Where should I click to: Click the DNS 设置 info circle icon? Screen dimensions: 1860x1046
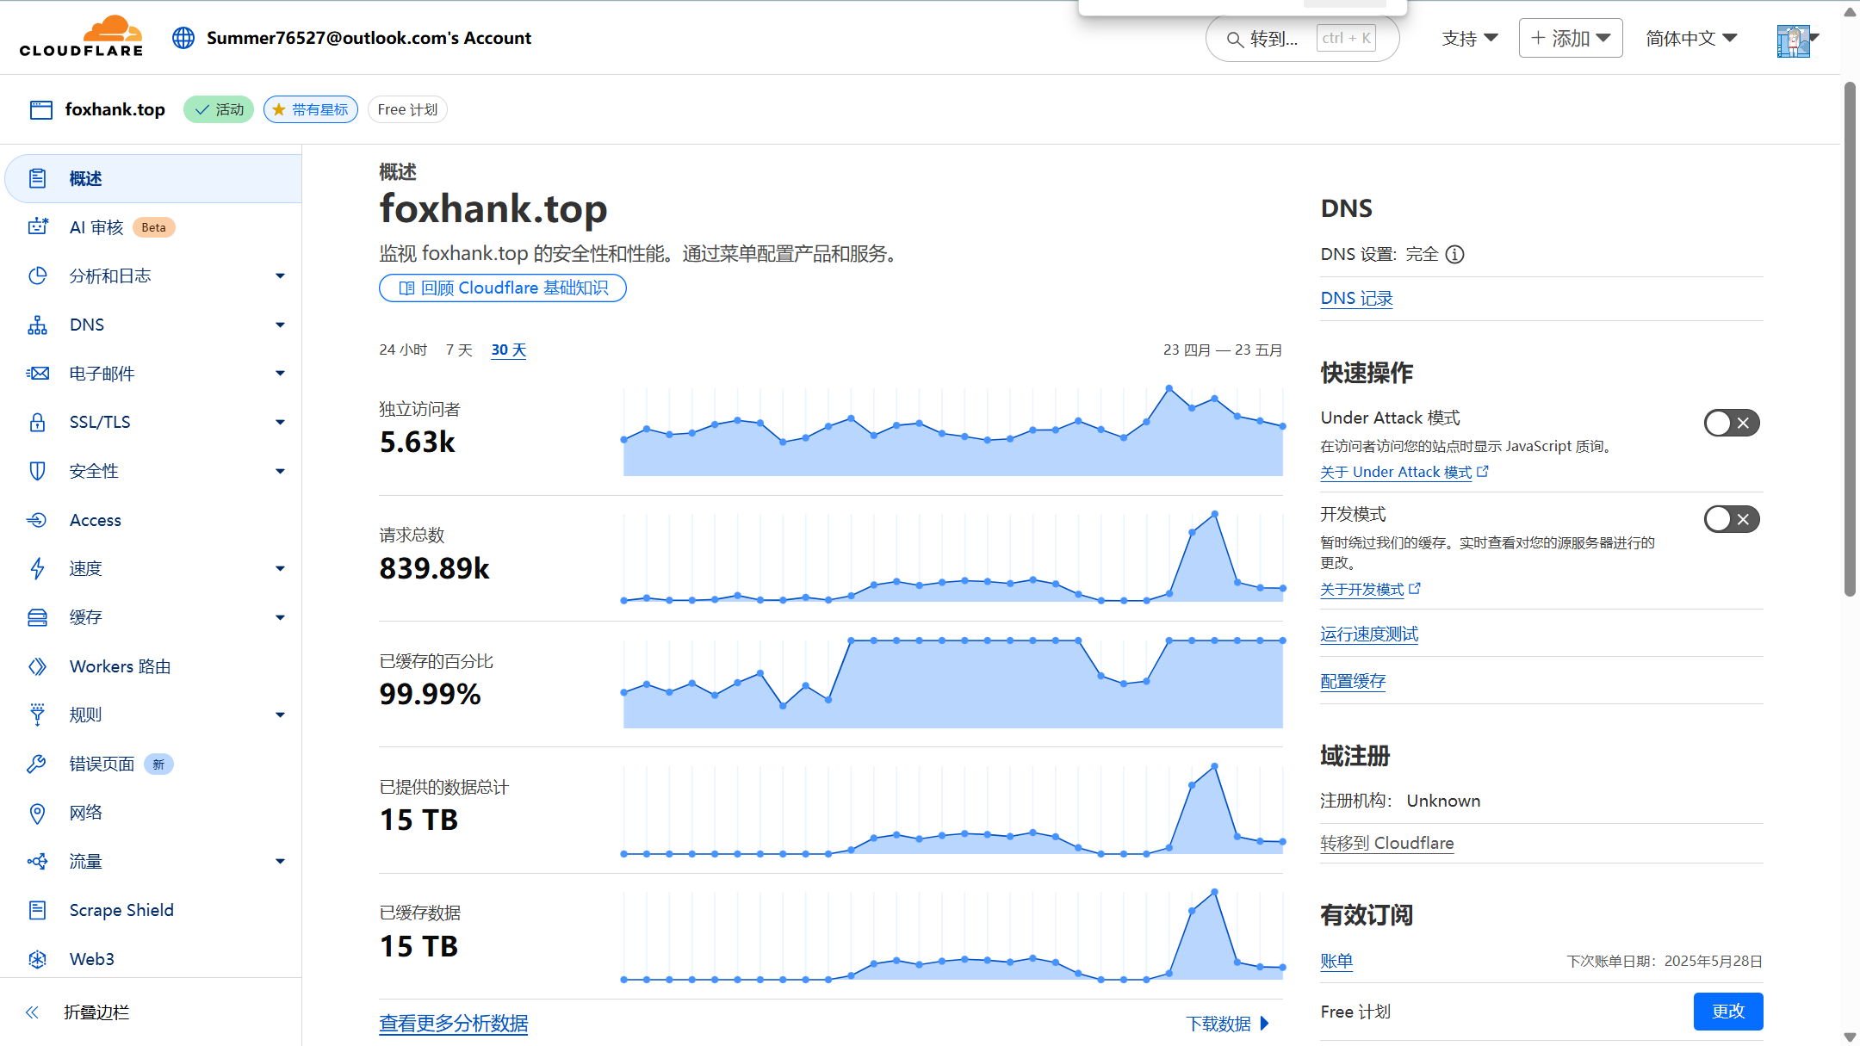[x=1454, y=254]
